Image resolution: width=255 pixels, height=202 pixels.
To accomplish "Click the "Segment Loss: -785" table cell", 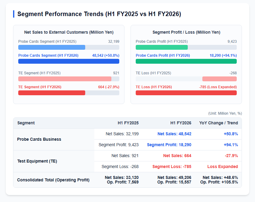I will (x=172, y=167).
